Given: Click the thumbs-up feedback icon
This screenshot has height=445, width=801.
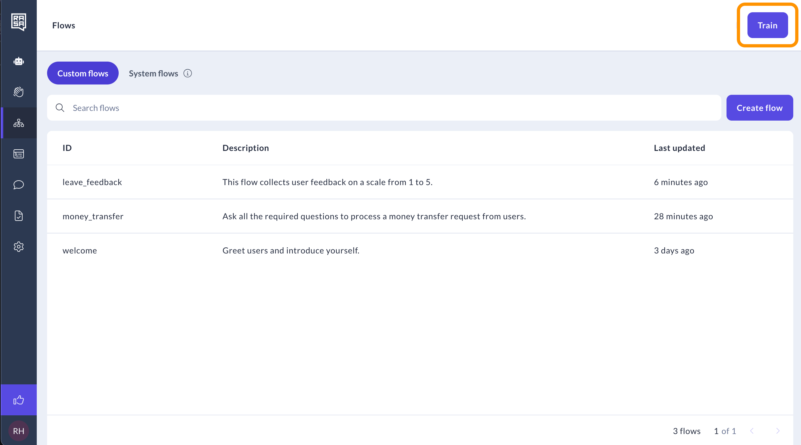Looking at the screenshot, I should click(x=19, y=400).
